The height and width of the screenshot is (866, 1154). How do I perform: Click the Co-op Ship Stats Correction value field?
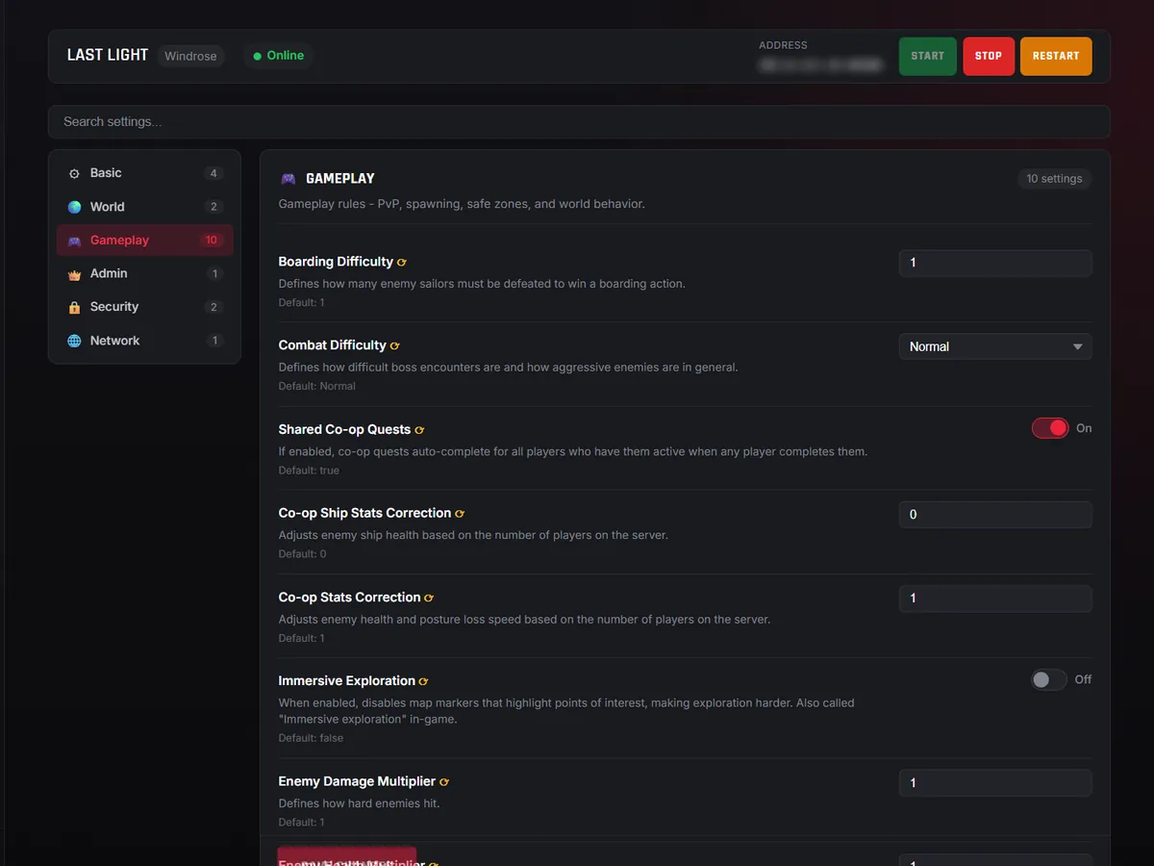995,515
